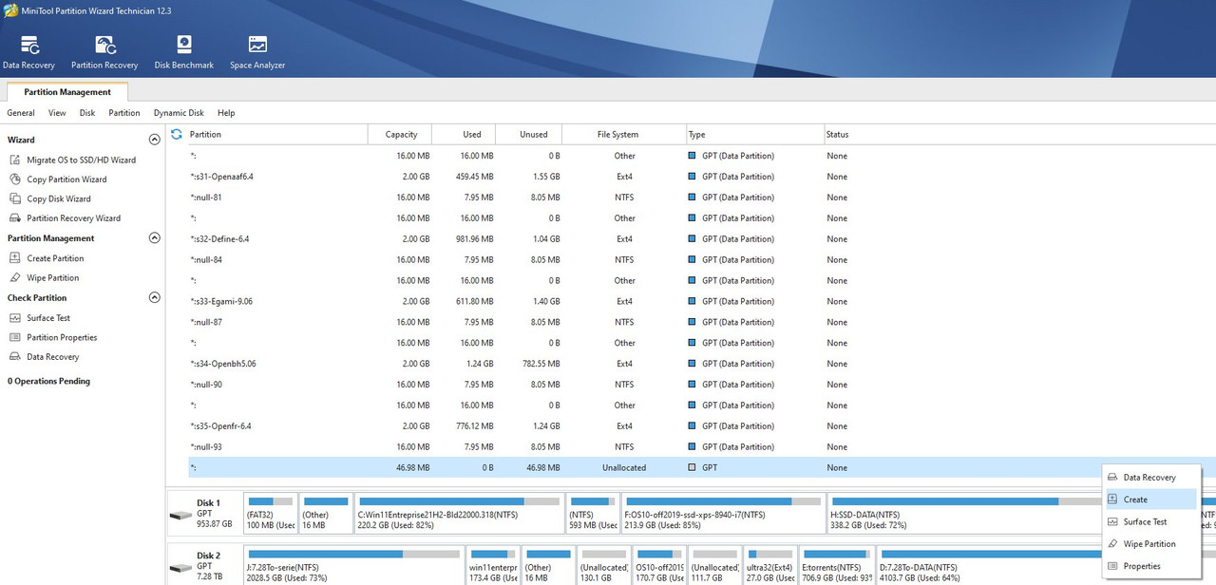
Task: Select C:Win11Entreprise partition block in Disk 1
Action: coord(459,513)
